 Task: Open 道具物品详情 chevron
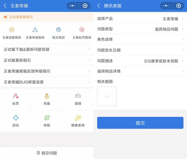(183, 71)
